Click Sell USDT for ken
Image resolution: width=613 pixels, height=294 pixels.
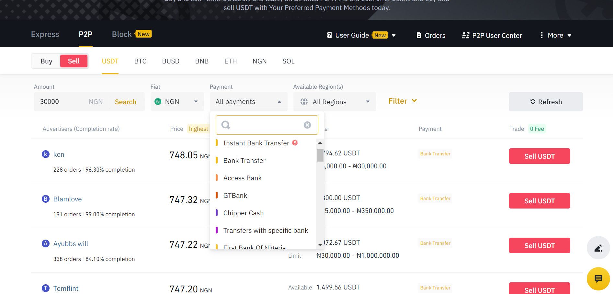click(x=539, y=156)
